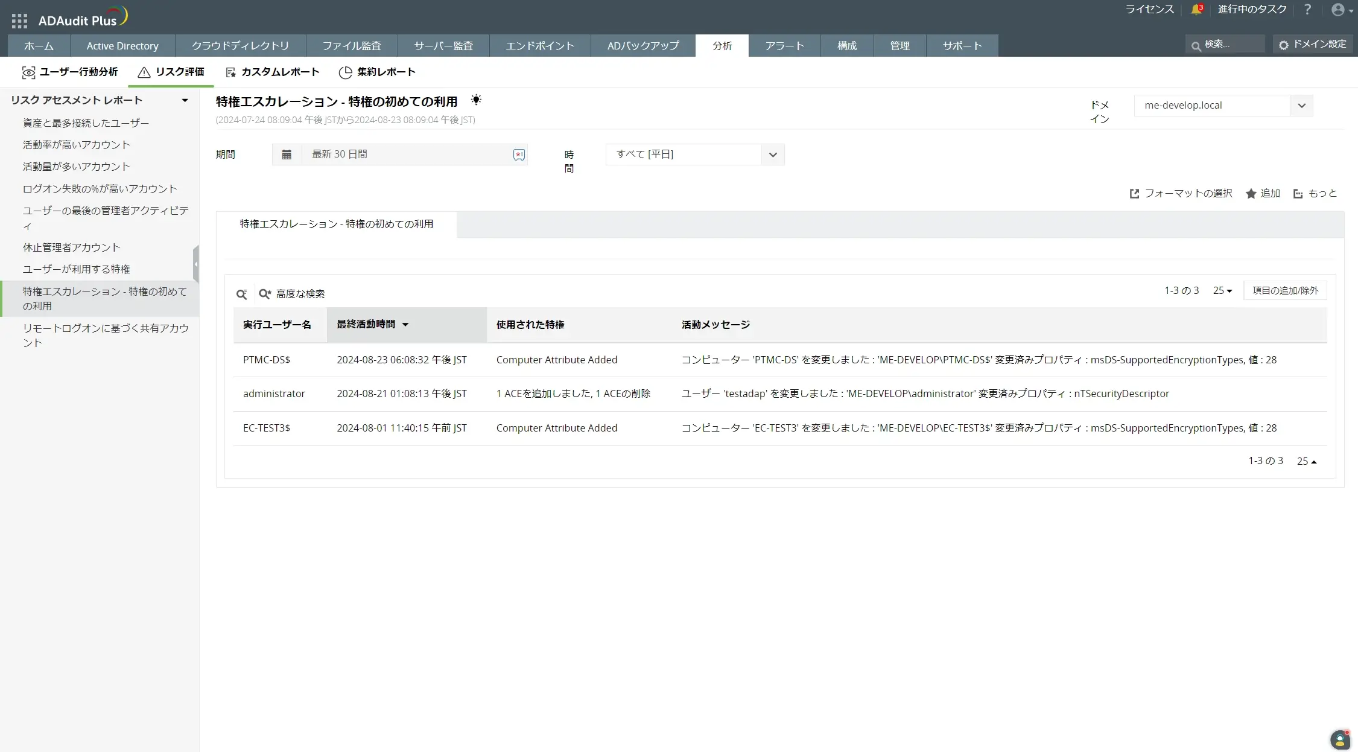Click the PTMC-DS$ user cell
This screenshot has width=1358, height=752.
point(267,360)
